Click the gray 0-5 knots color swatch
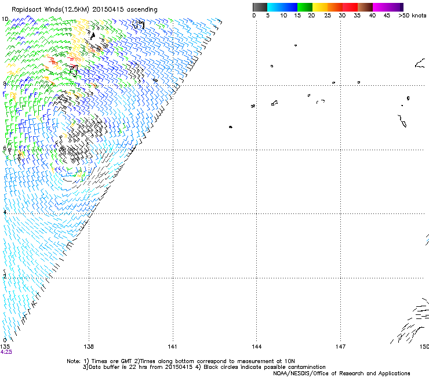Viewport: 429px width, 377px height. (x=260, y=7)
